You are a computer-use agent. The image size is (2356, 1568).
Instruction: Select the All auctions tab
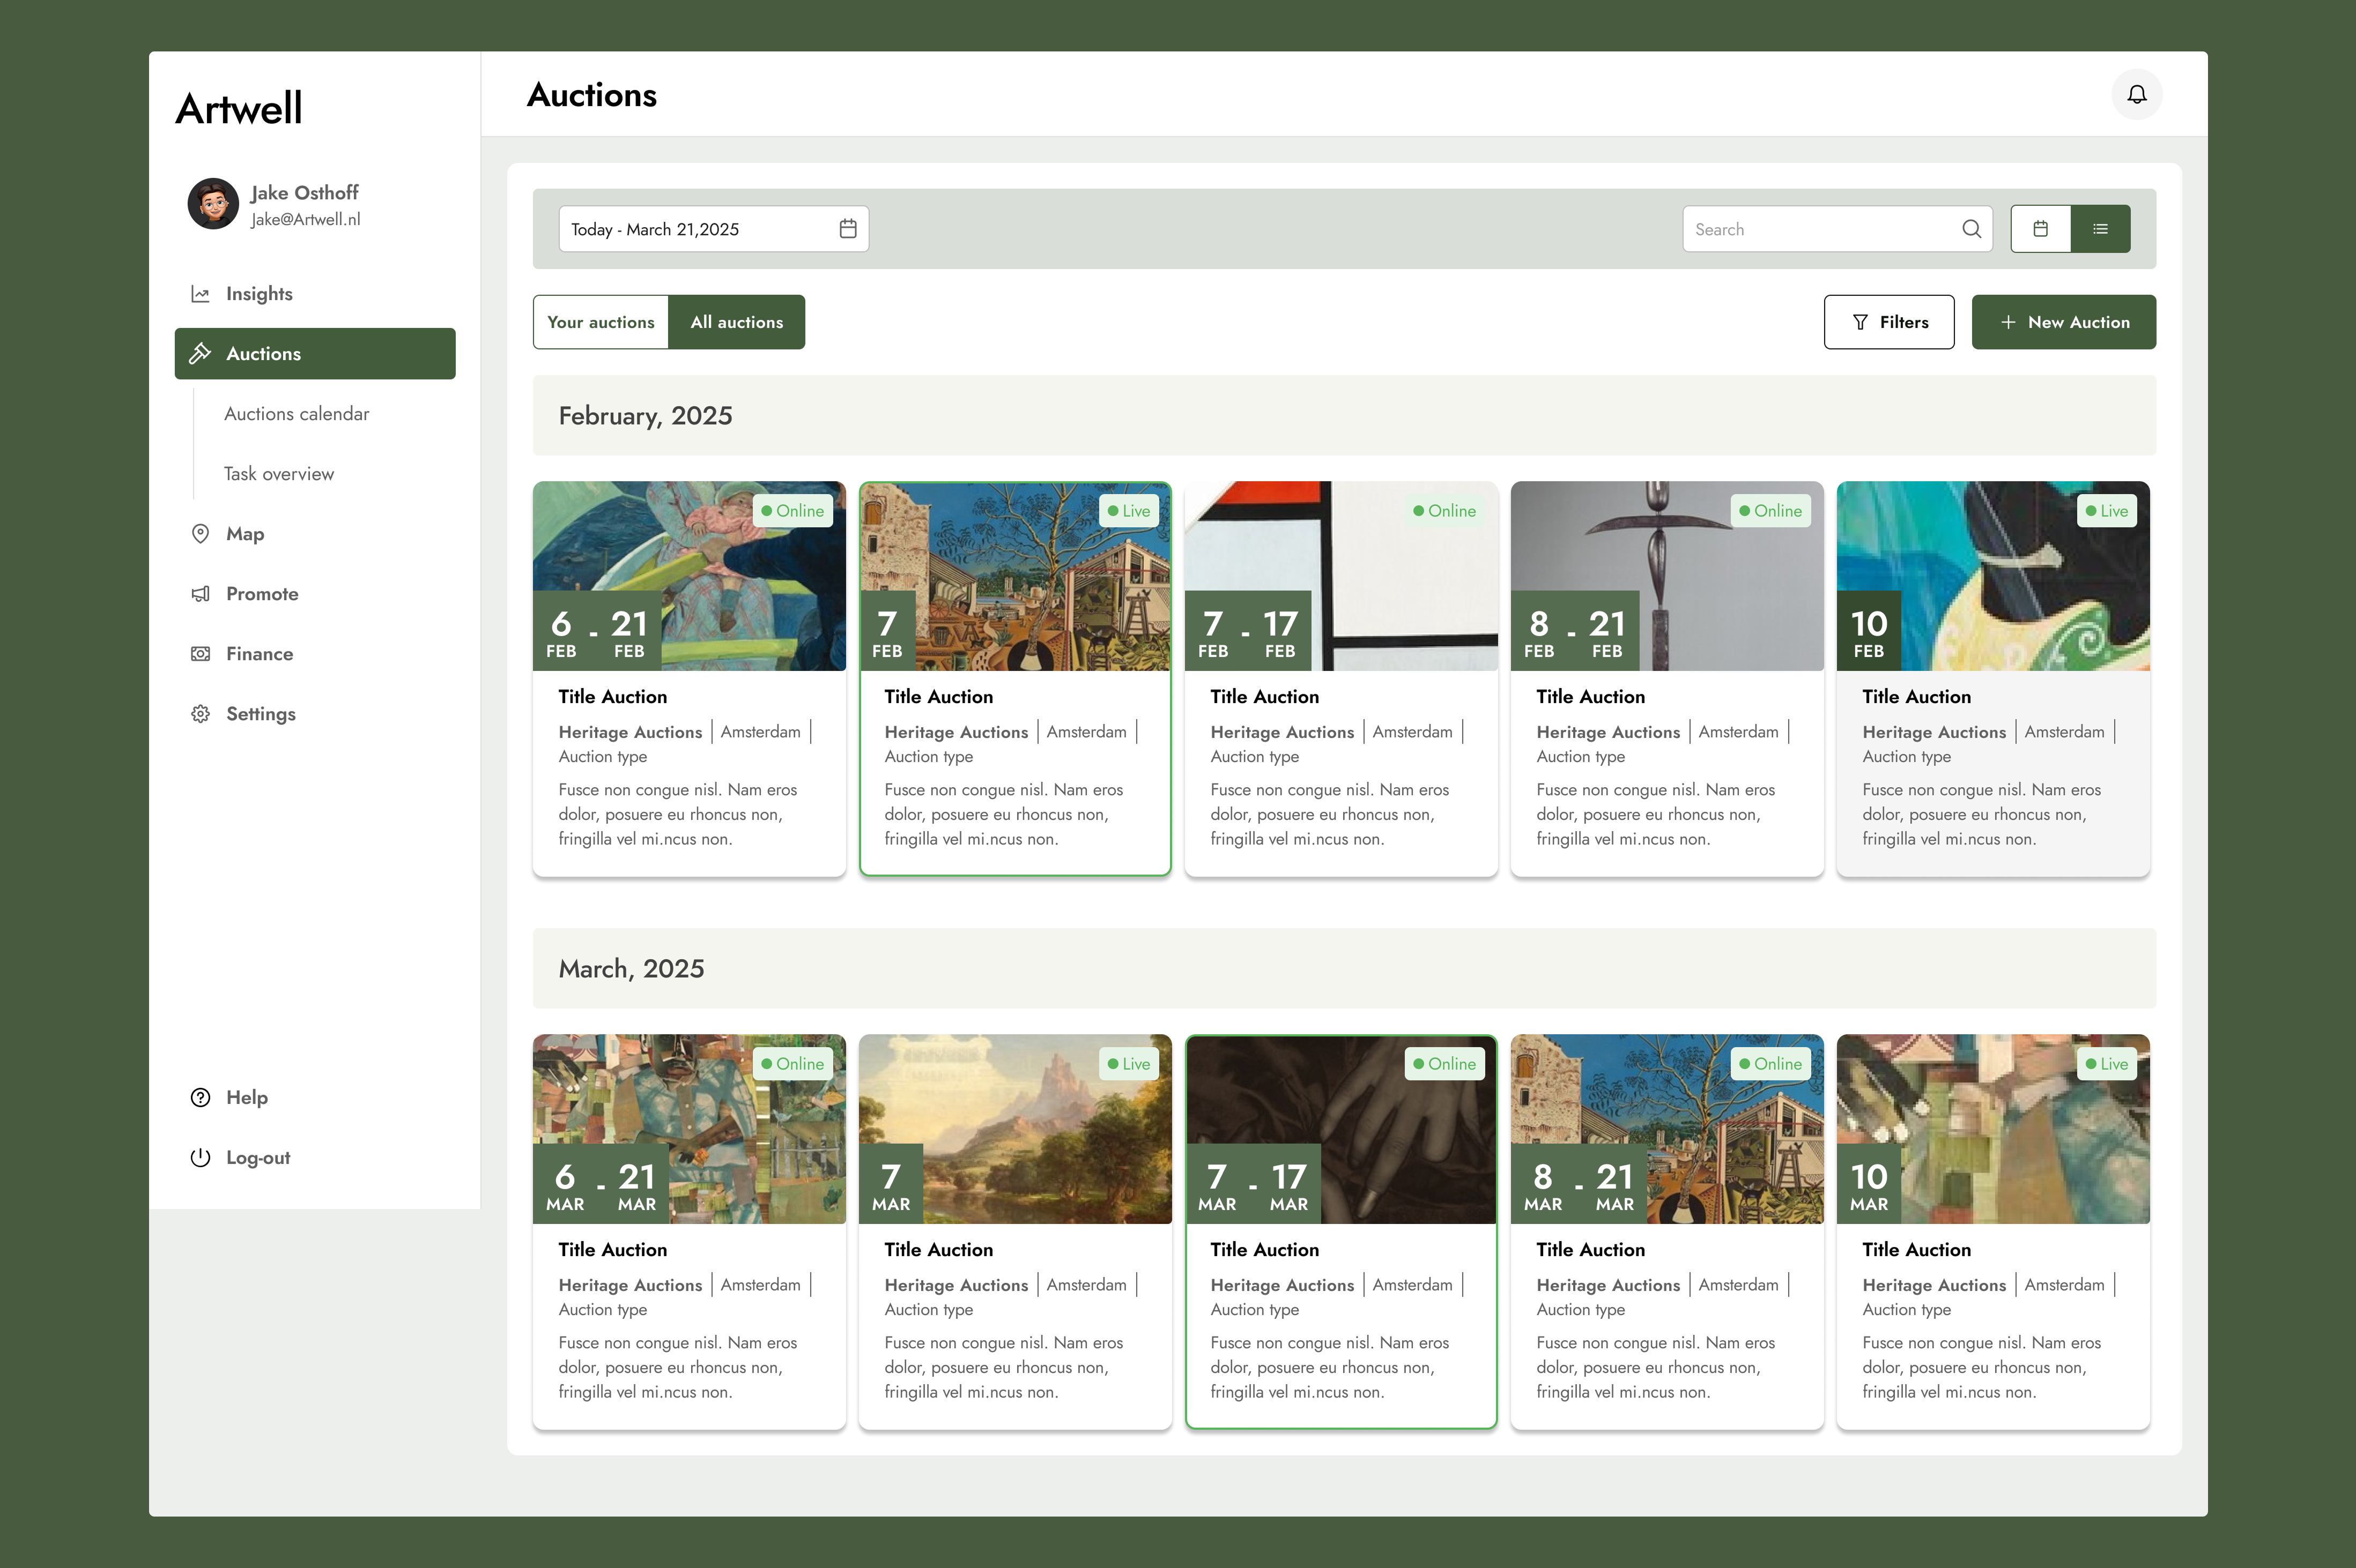point(737,322)
